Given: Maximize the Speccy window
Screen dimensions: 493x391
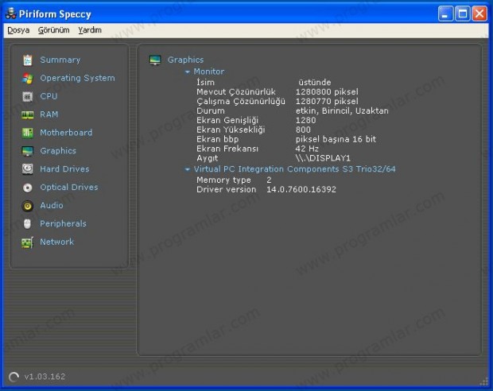Looking at the screenshot, I should tap(463, 14).
